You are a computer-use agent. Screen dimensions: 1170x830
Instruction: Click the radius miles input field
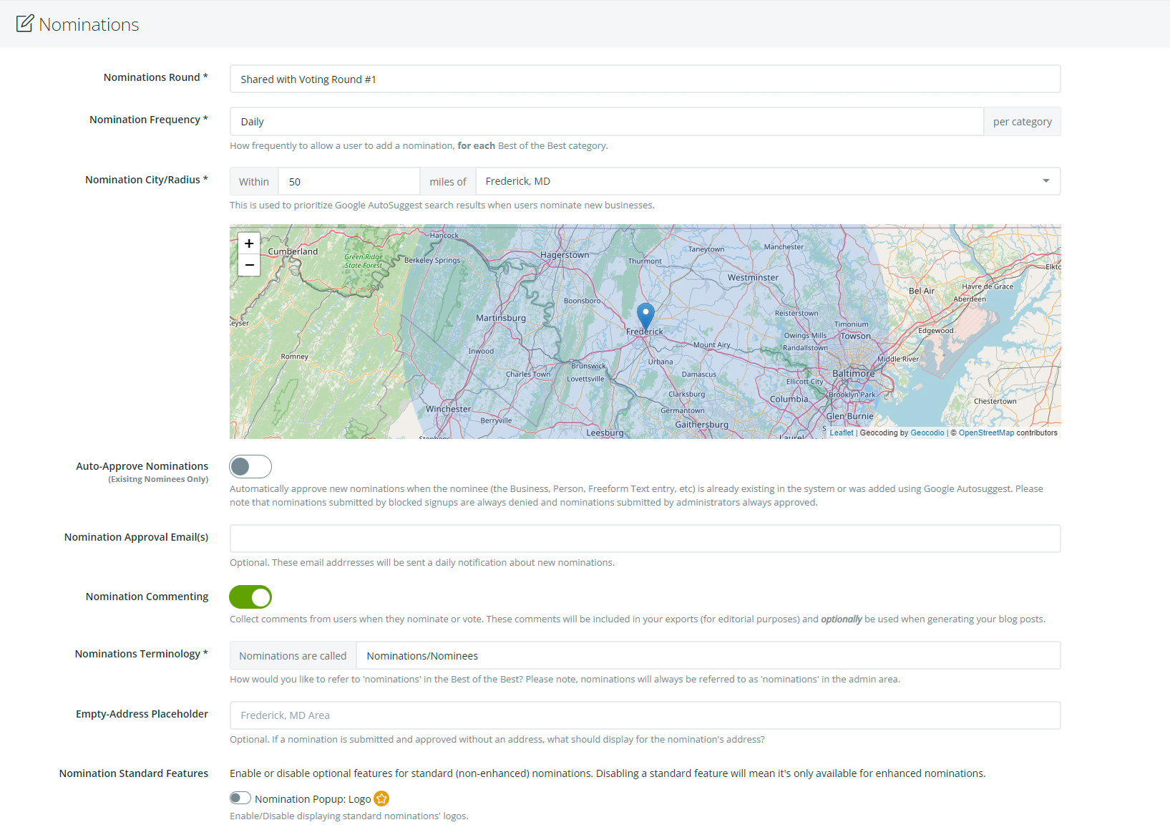(348, 182)
